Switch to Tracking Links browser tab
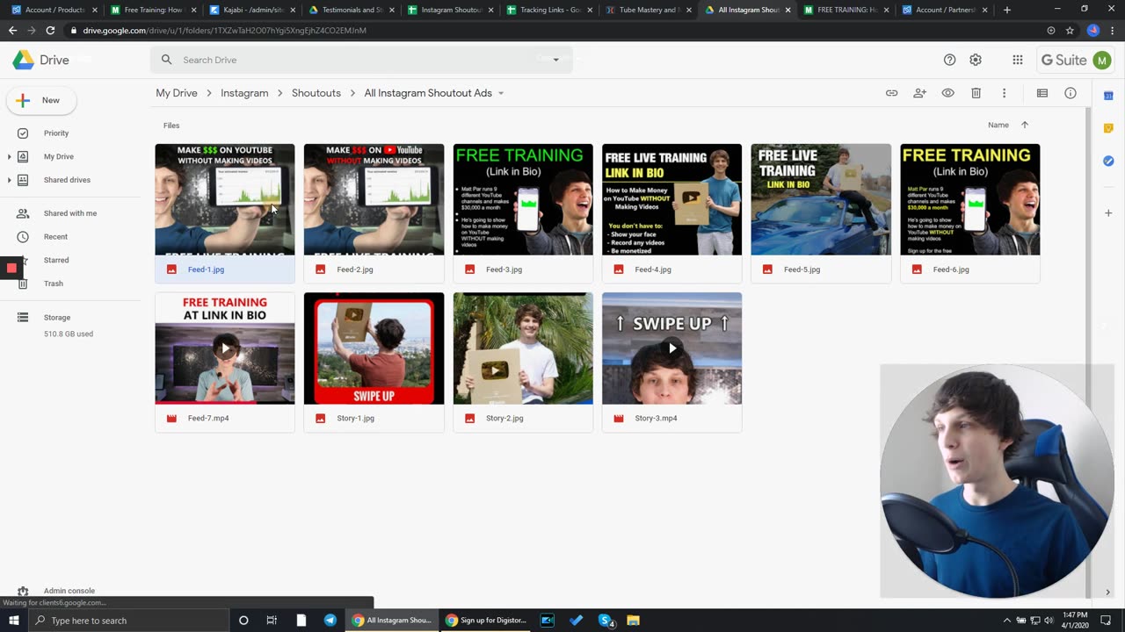This screenshot has height=632, width=1125. point(548,10)
